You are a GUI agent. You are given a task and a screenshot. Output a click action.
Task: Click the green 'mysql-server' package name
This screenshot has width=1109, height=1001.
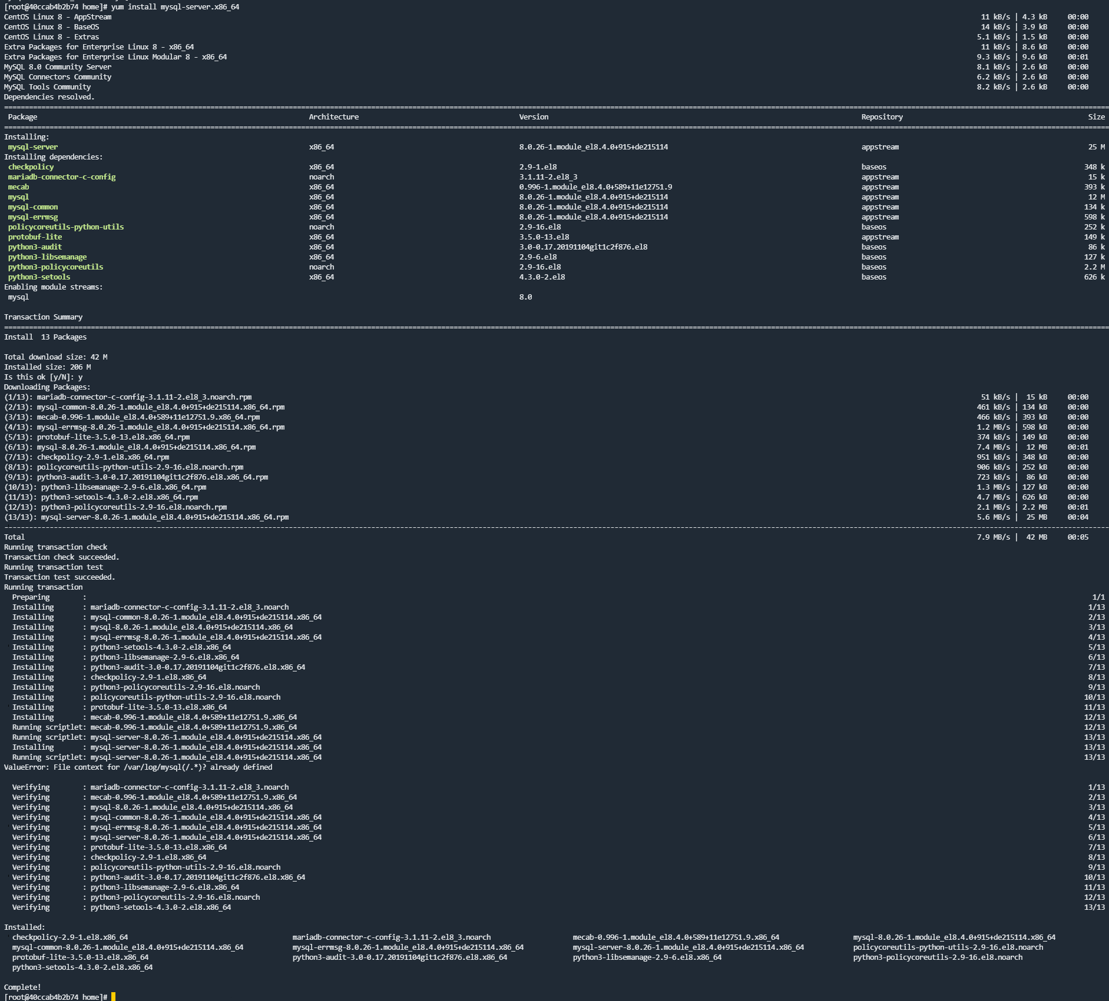(33, 147)
